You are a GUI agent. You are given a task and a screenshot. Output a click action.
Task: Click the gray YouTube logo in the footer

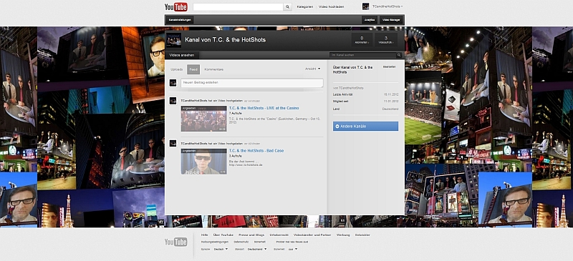tap(175, 242)
